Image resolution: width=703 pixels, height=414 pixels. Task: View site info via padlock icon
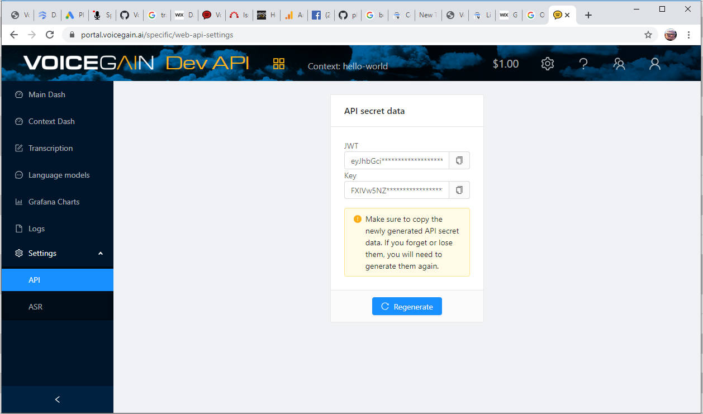[72, 35]
